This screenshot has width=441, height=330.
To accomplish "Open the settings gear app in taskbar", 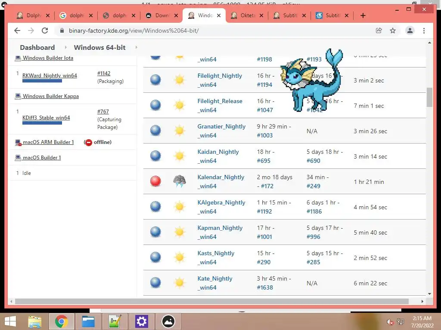I will click(x=141, y=321).
